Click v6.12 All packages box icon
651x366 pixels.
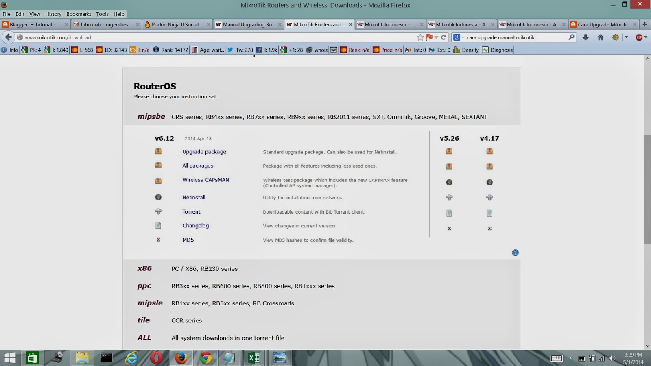pyautogui.click(x=158, y=165)
